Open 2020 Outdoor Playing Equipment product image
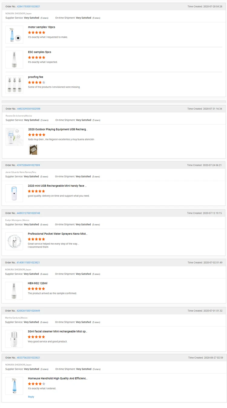227x408 pixels. [x=14, y=137]
